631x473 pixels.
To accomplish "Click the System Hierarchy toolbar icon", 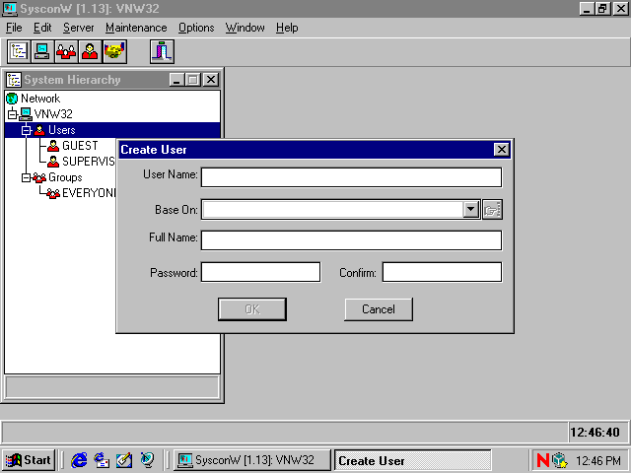I will (19, 51).
